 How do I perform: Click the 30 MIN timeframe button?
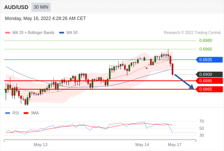pyautogui.click(x=41, y=7)
